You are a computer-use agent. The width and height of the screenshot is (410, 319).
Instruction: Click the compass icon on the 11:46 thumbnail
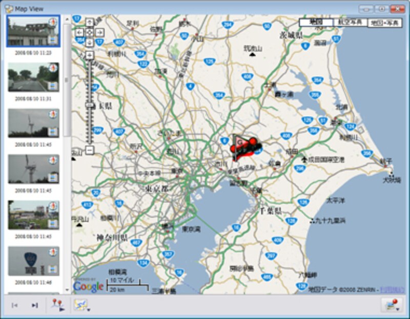pyautogui.click(x=53, y=252)
